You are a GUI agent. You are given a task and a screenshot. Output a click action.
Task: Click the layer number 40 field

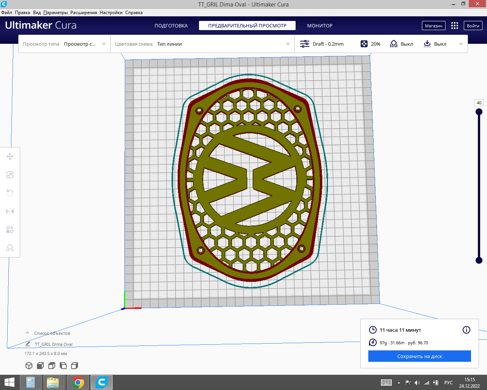pyautogui.click(x=479, y=103)
